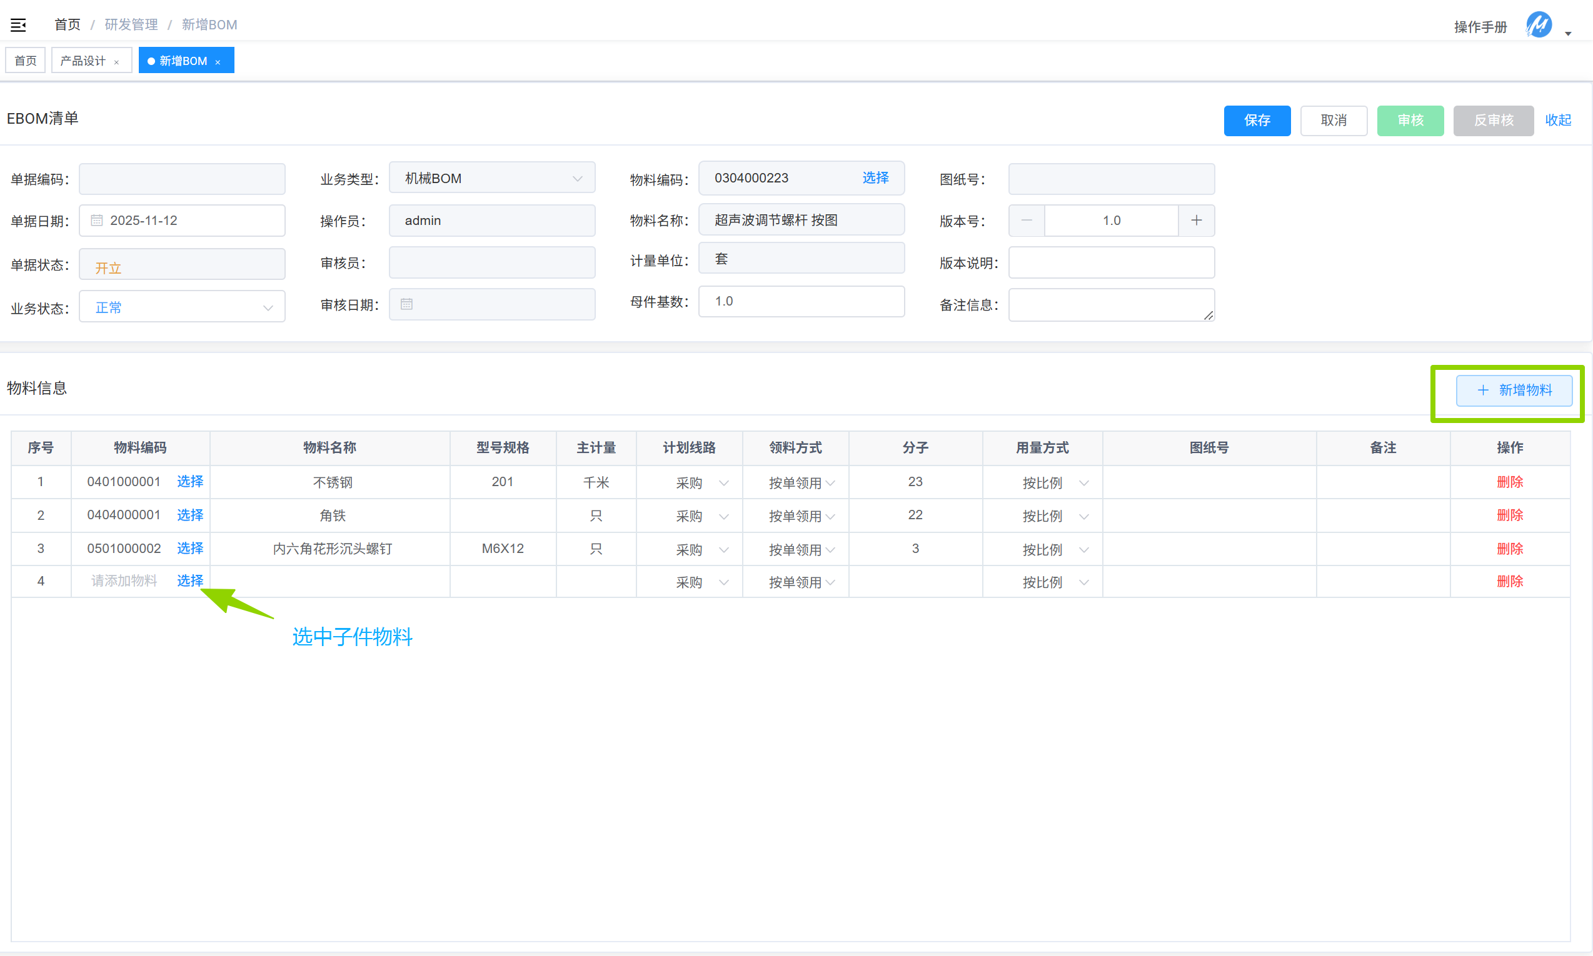Delete row 2 角铁 with 删除
This screenshot has width=1593, height=956.
tap(1509, 515)
